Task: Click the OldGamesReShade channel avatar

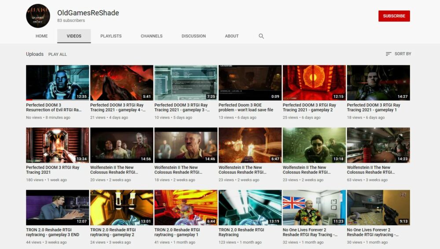Action: [x=38, y=16]
